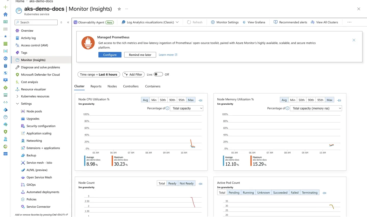Turn on the Live data toggle

(158, 74)
